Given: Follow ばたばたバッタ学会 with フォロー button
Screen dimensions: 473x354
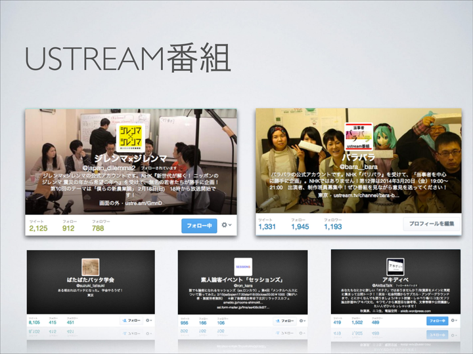Looking at the screenshot, I should tap(131, 321).
